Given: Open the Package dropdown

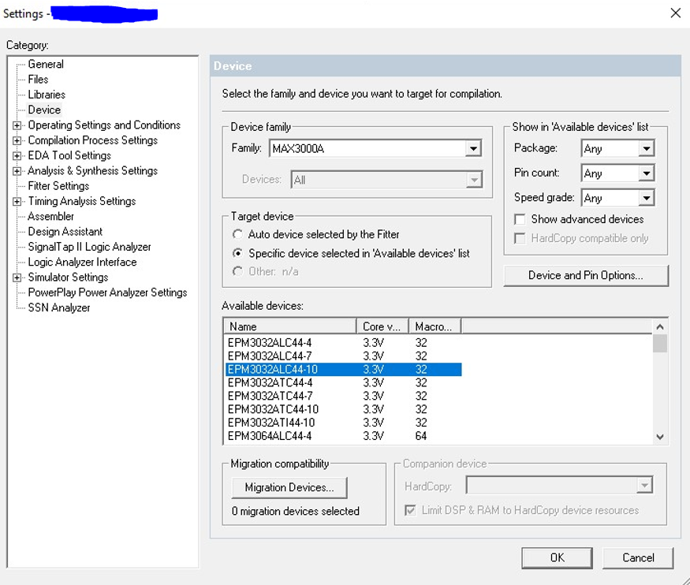Looking at the screenshot, I should (617, 149).
